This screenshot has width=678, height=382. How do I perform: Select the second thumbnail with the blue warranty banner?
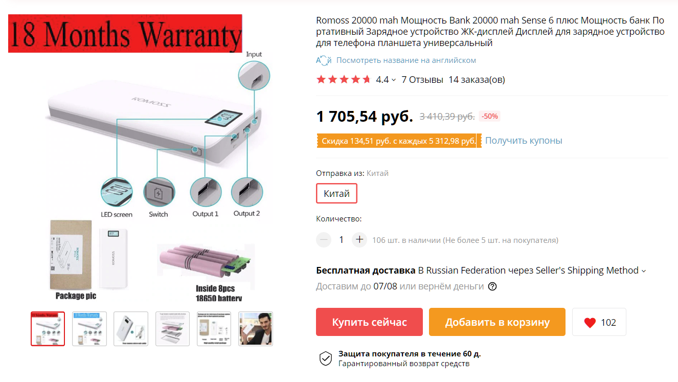[89, 329]
